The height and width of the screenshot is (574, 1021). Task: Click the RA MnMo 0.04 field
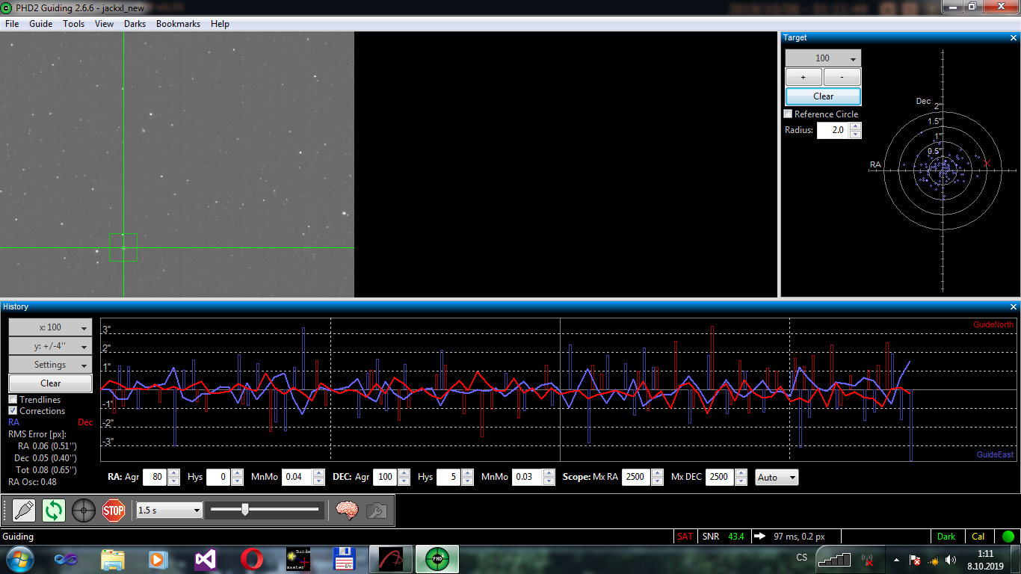click(297, 477)
